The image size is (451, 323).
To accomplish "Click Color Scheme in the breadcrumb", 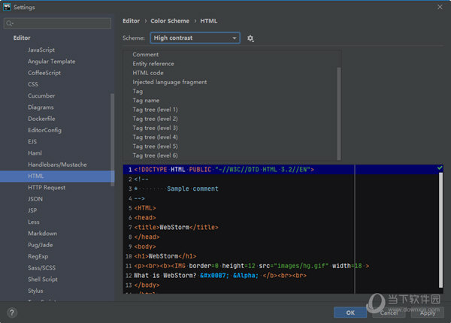I will click(170, 21).
